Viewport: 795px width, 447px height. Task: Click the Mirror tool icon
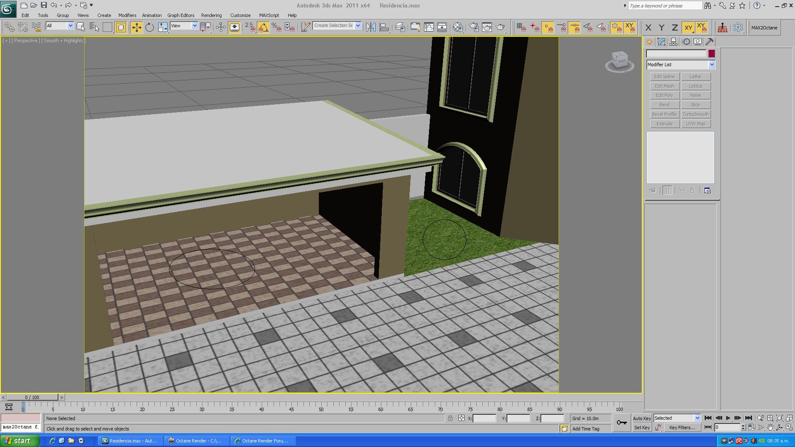(371, 27)
